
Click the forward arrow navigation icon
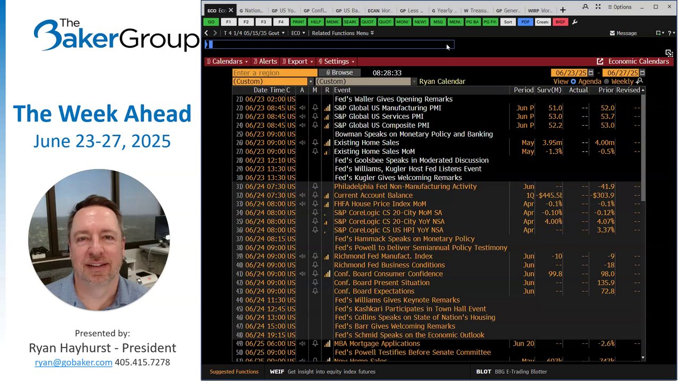[x=215, y=33]
